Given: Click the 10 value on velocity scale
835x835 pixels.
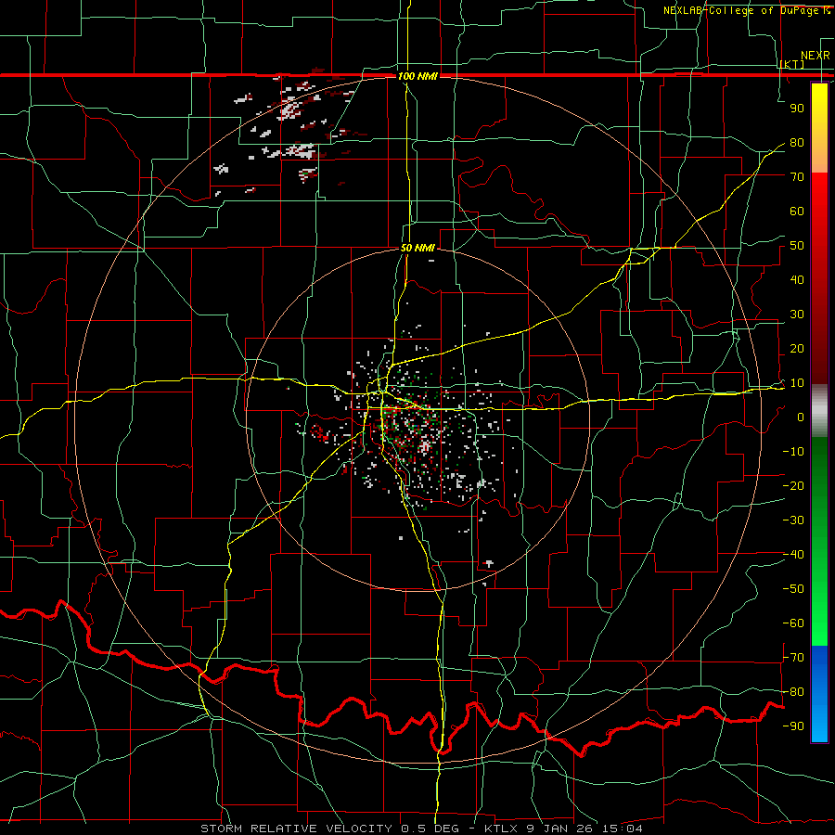Looking at the screenshot, I should 797,383.
